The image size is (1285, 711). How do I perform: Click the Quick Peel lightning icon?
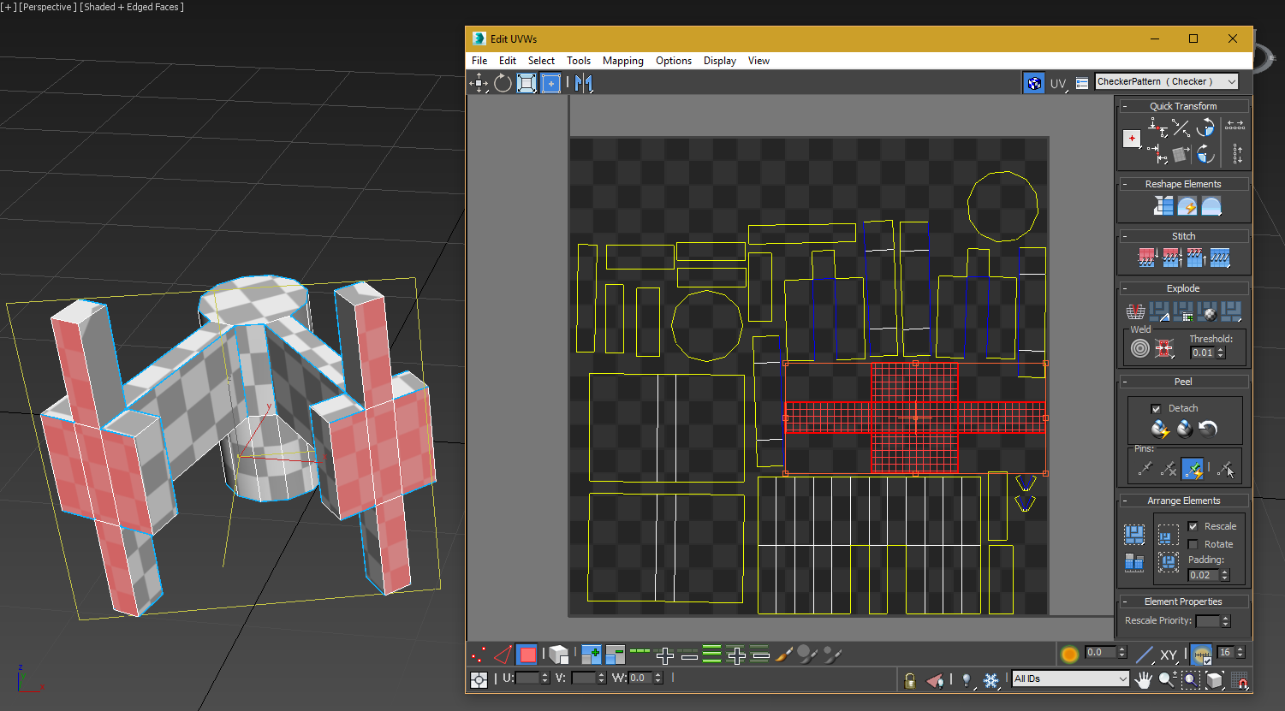pos(1160,429)
